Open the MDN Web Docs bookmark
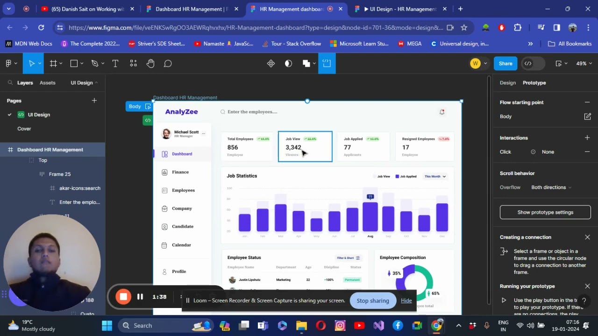This screenshot has width=598, height=336. point(29,43)
